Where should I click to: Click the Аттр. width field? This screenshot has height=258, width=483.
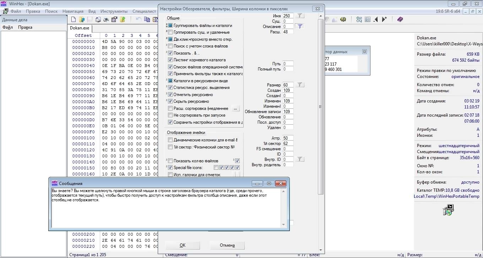288,138
